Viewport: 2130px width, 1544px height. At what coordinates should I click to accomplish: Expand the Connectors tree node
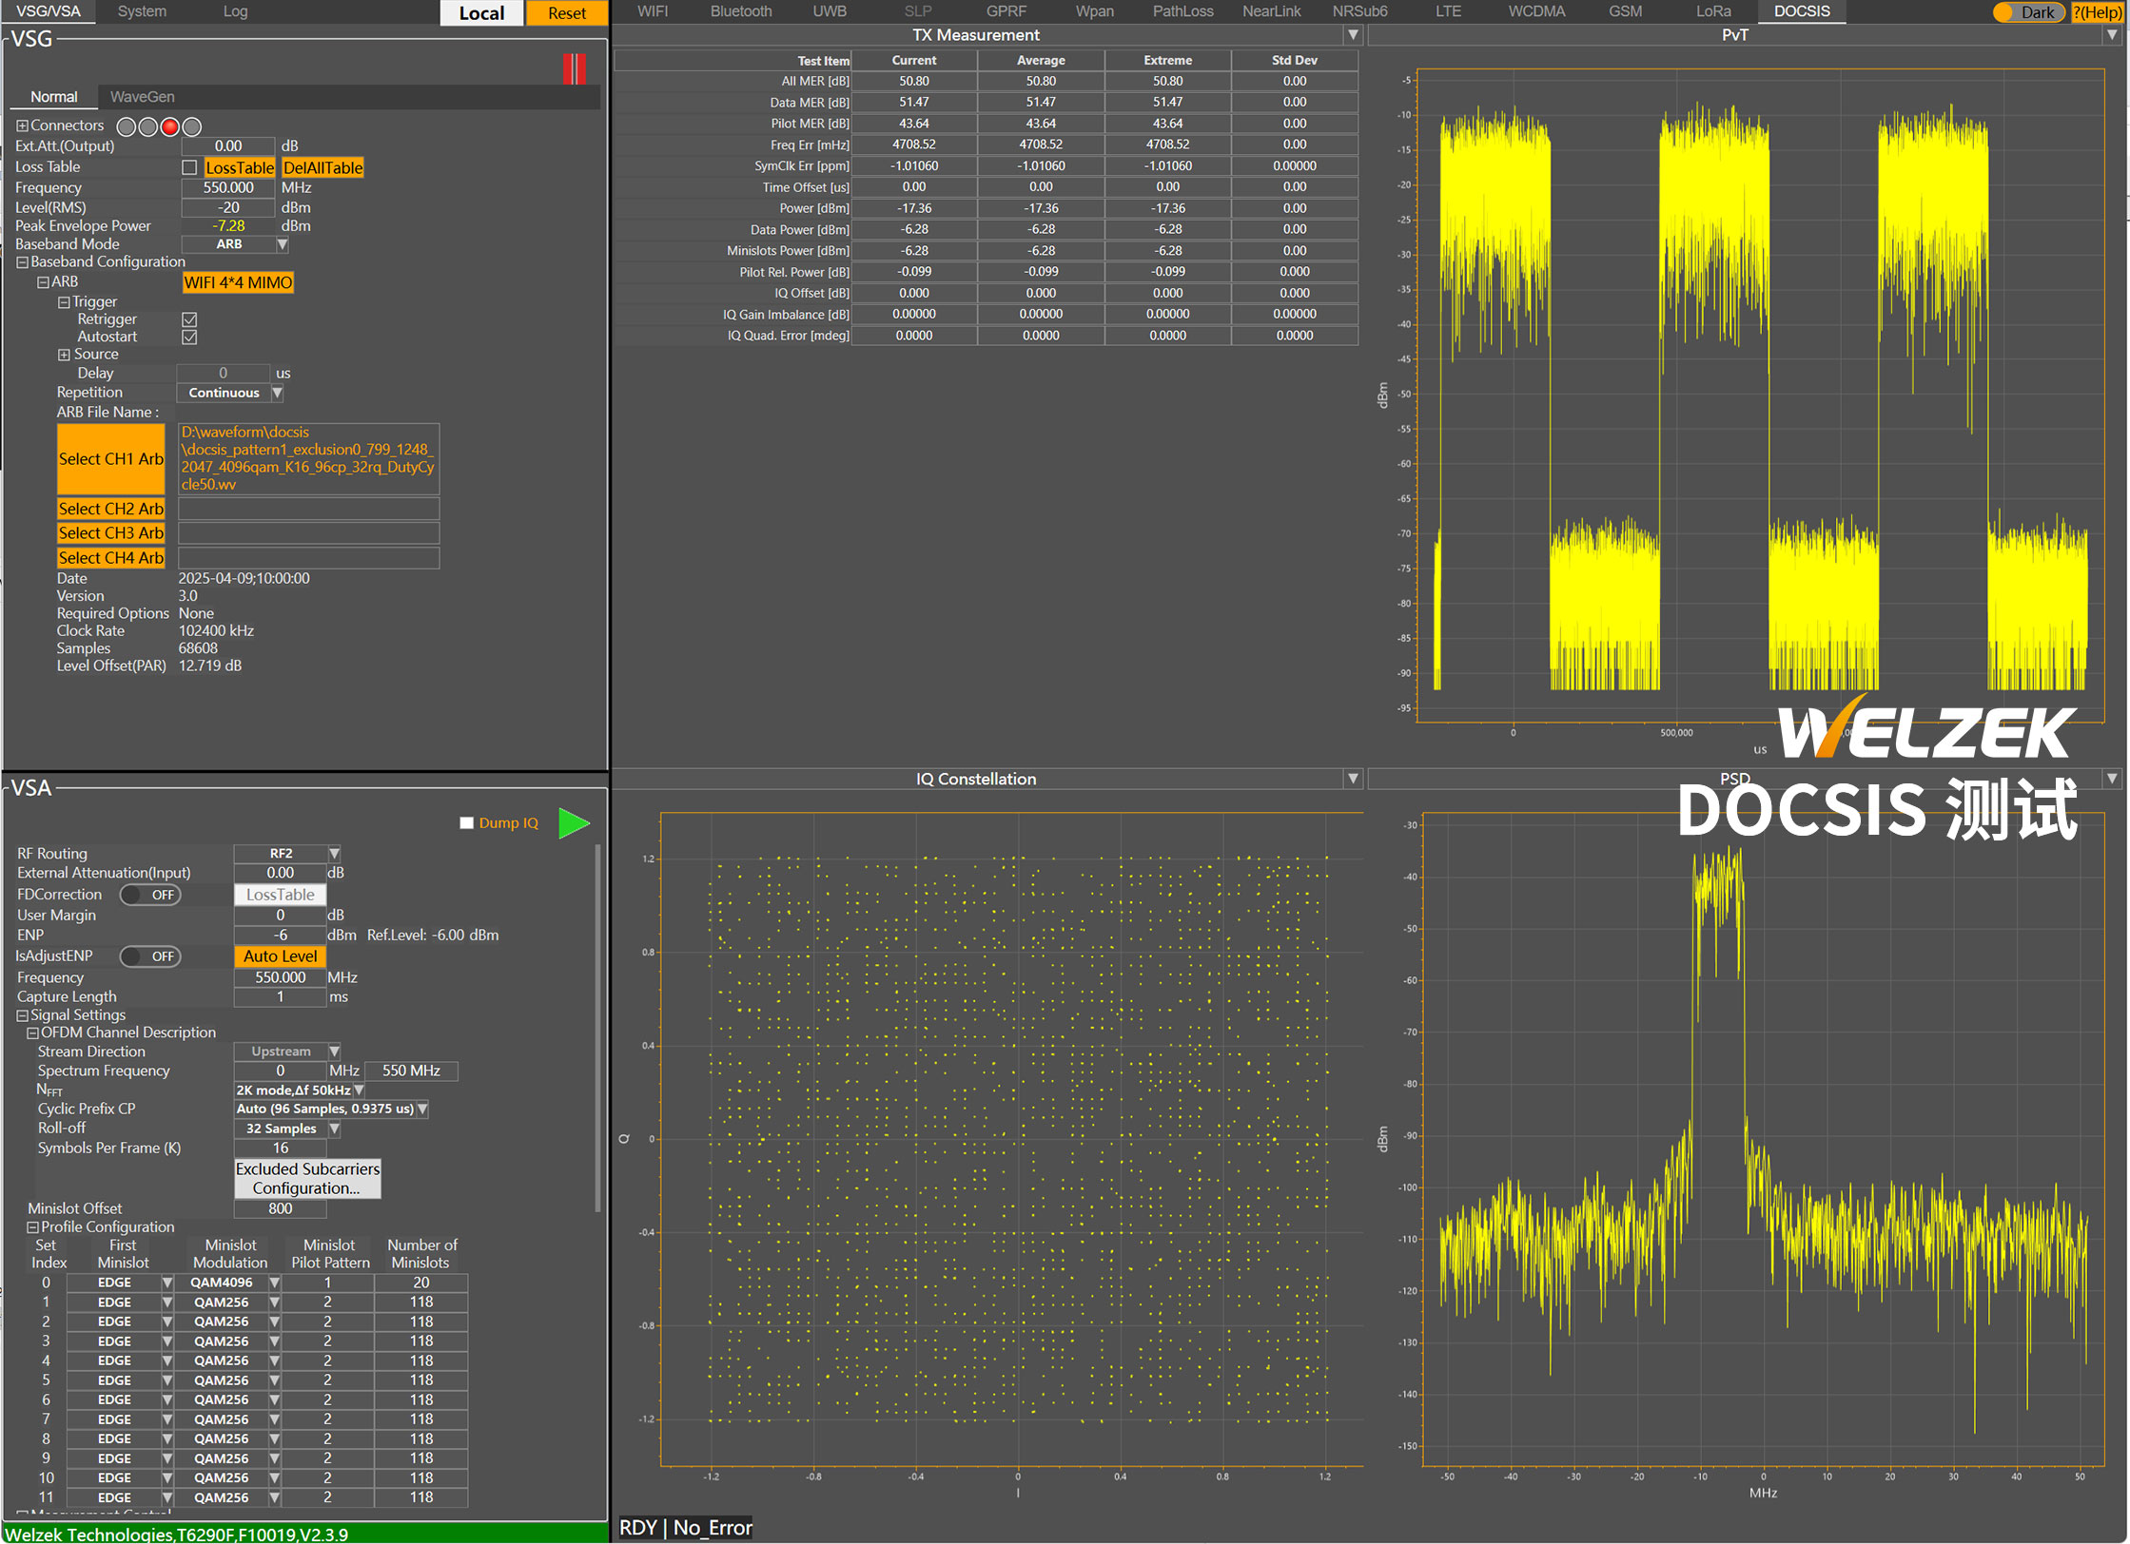[22, 125]
